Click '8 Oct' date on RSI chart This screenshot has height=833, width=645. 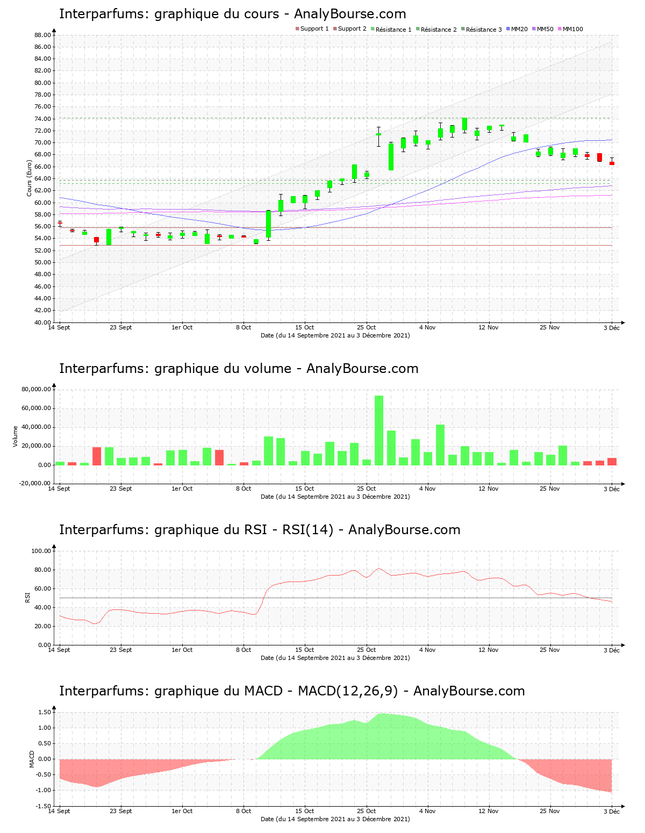(x=243, y=650)
